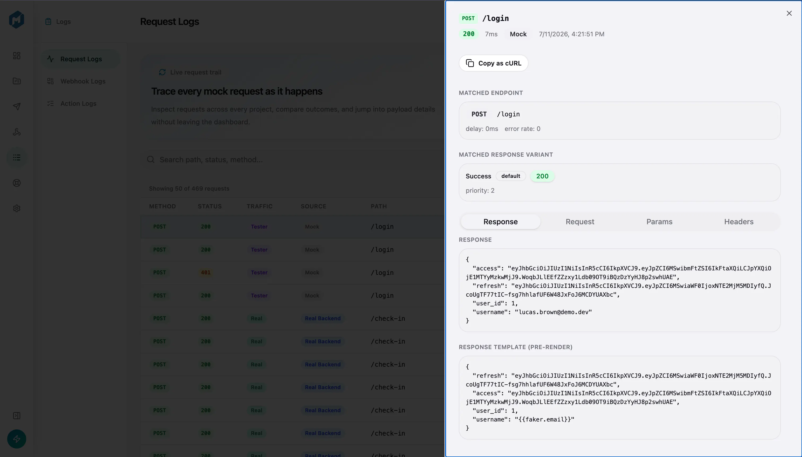Image resolution: width=802 pixels, height=457 pixels.
Task: Close the request detail panel
Action: pyautogui.click(x=789, y=13)
